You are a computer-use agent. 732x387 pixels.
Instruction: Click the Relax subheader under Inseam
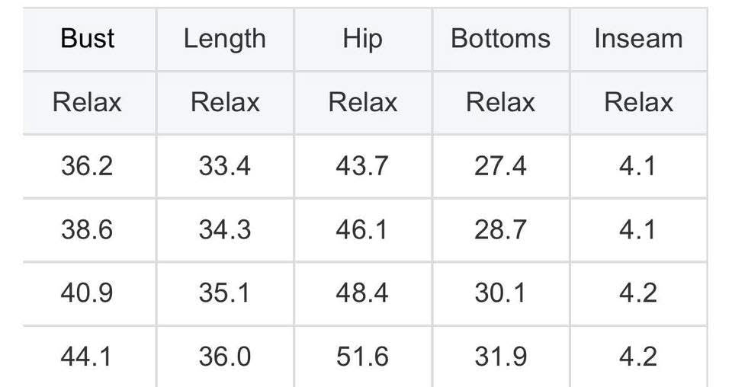click(x=638, y=103)
